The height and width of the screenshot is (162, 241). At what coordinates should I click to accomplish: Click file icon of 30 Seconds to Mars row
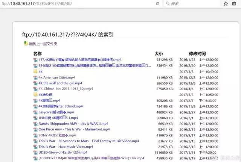(35, 141)
